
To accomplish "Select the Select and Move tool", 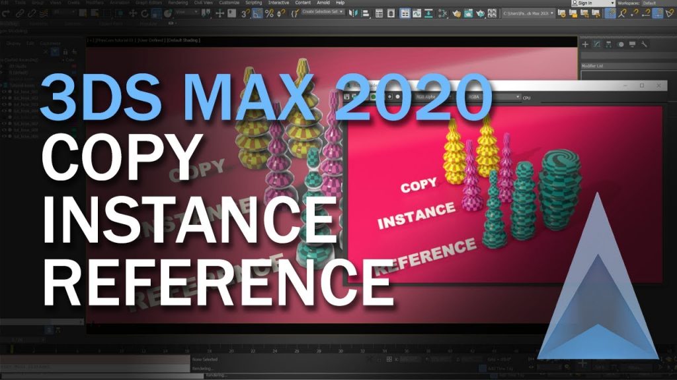I will (x=132, y=15).
